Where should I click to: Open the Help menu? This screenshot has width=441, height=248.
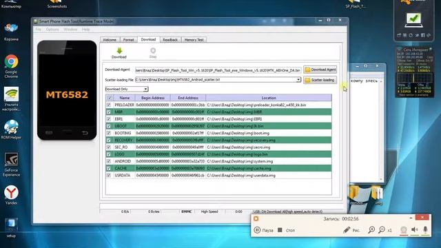pyautogui.click(x=85, y=30)
